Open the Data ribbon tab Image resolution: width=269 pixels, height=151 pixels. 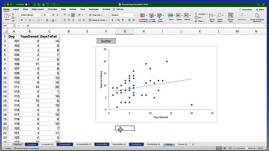(63, 9)
